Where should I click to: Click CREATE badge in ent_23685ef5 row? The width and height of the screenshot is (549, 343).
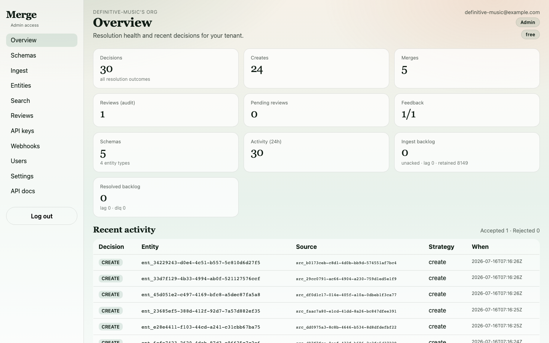coord(111,311)
